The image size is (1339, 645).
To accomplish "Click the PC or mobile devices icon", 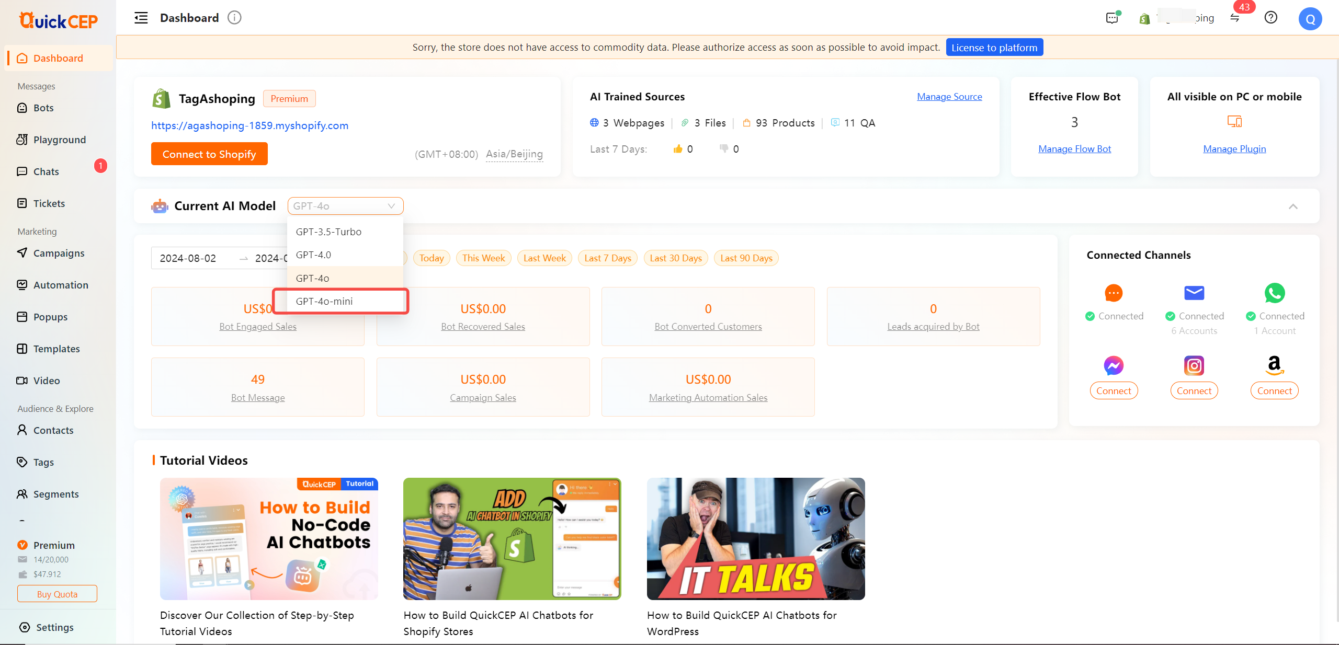I will click(1234, 122).
